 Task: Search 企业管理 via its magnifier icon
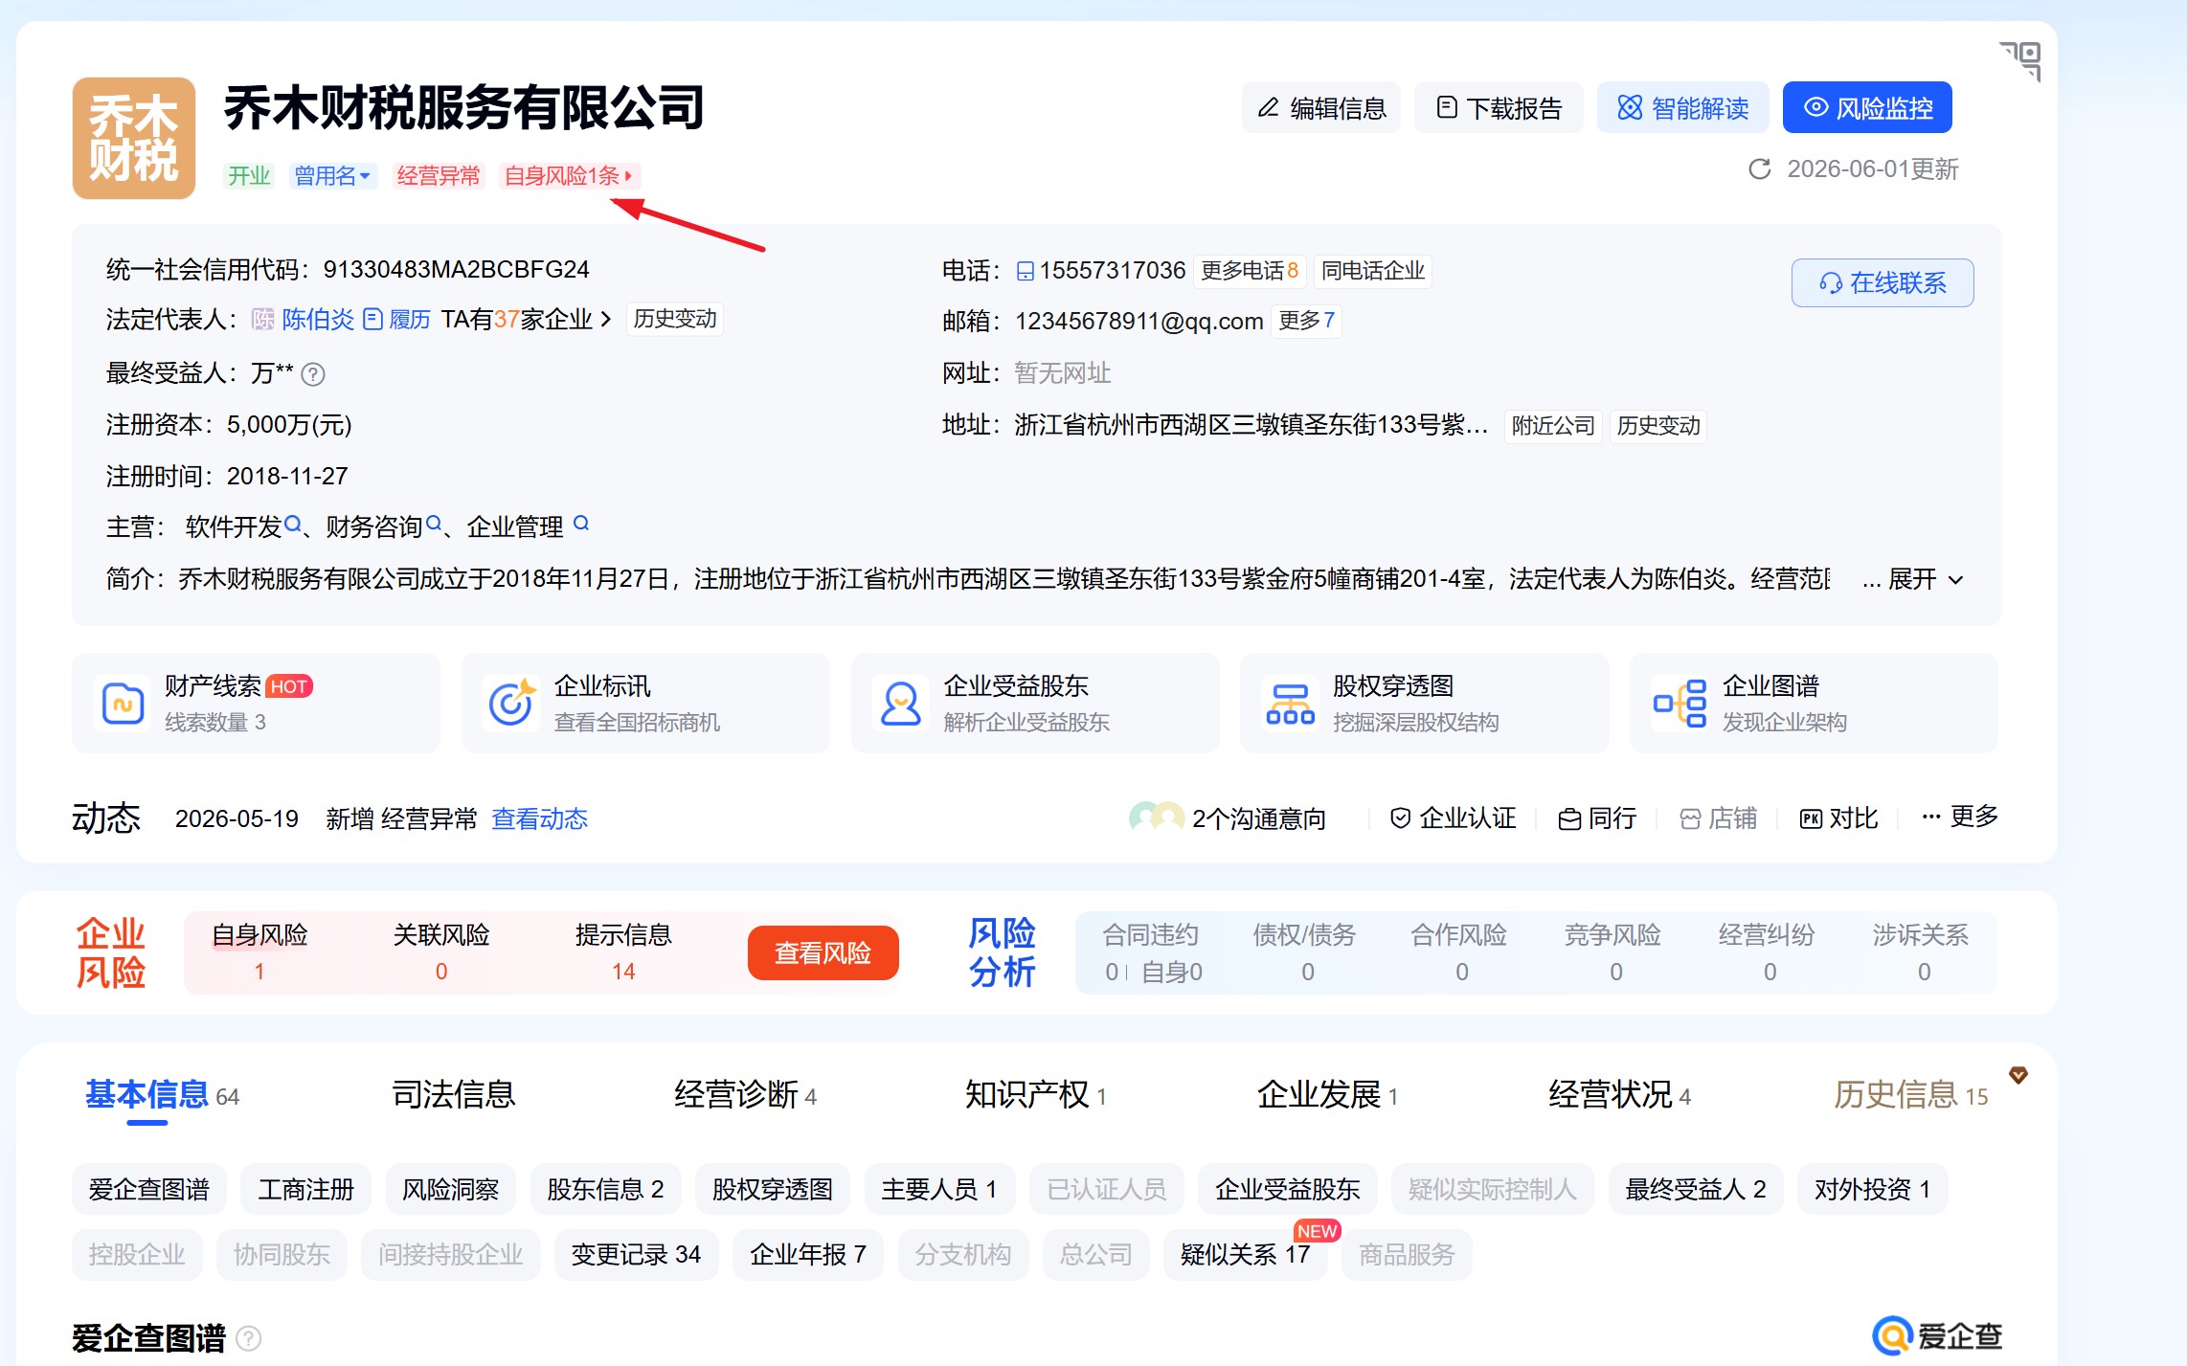point(581,524)
